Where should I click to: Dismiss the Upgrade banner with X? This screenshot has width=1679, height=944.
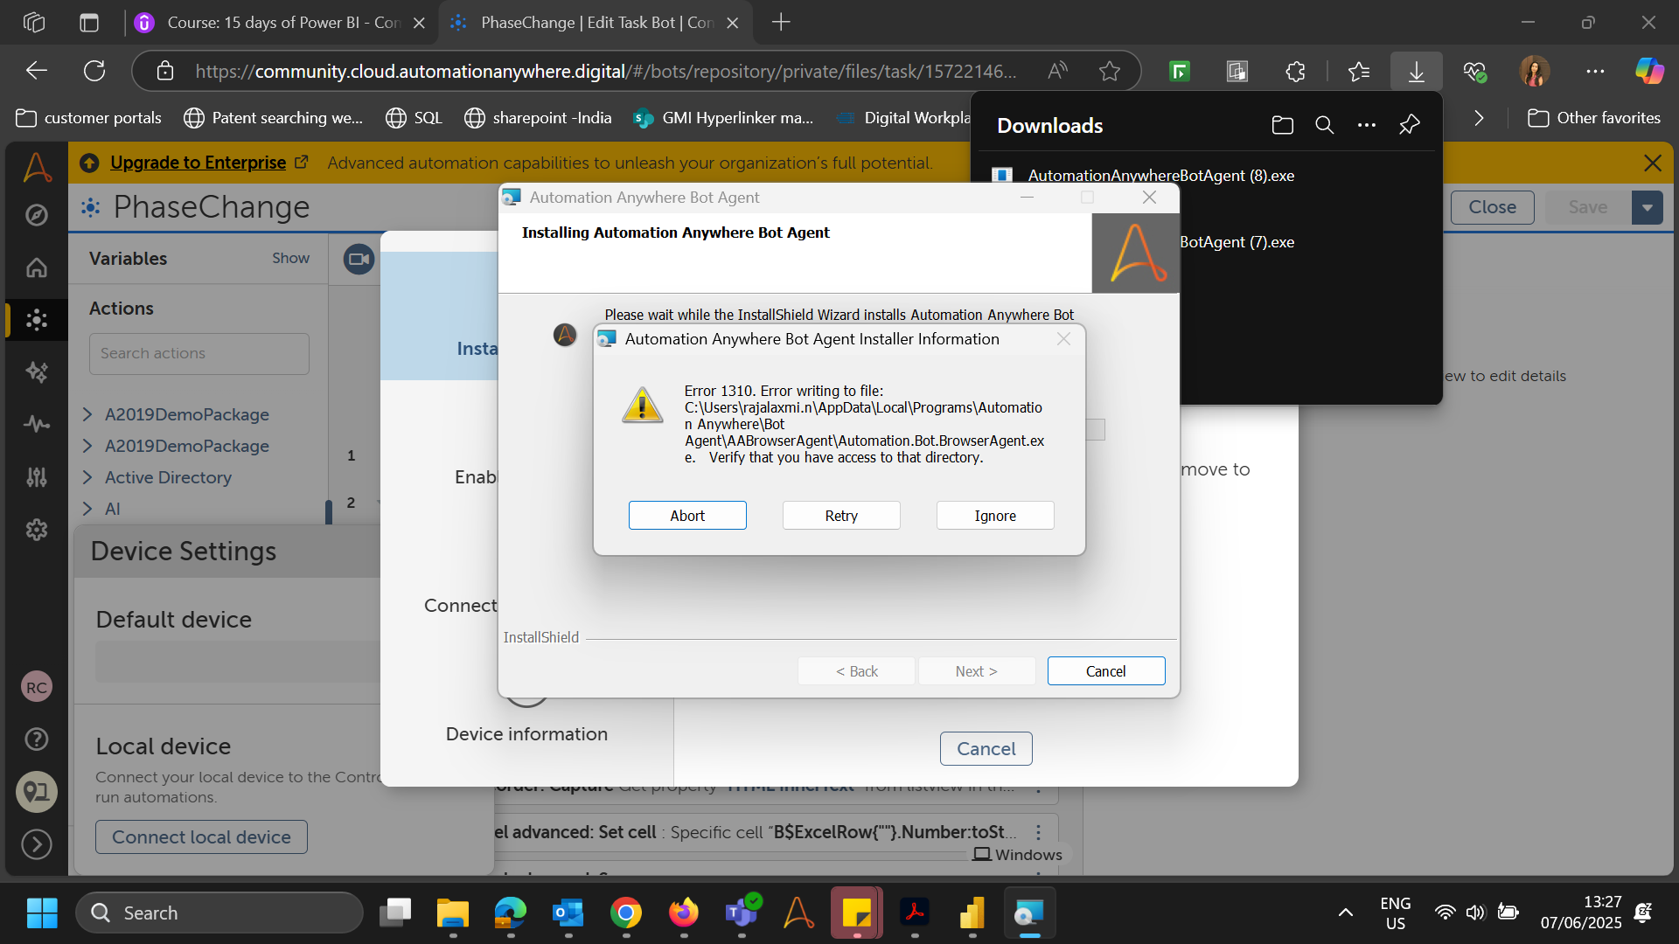[1653, 163]
